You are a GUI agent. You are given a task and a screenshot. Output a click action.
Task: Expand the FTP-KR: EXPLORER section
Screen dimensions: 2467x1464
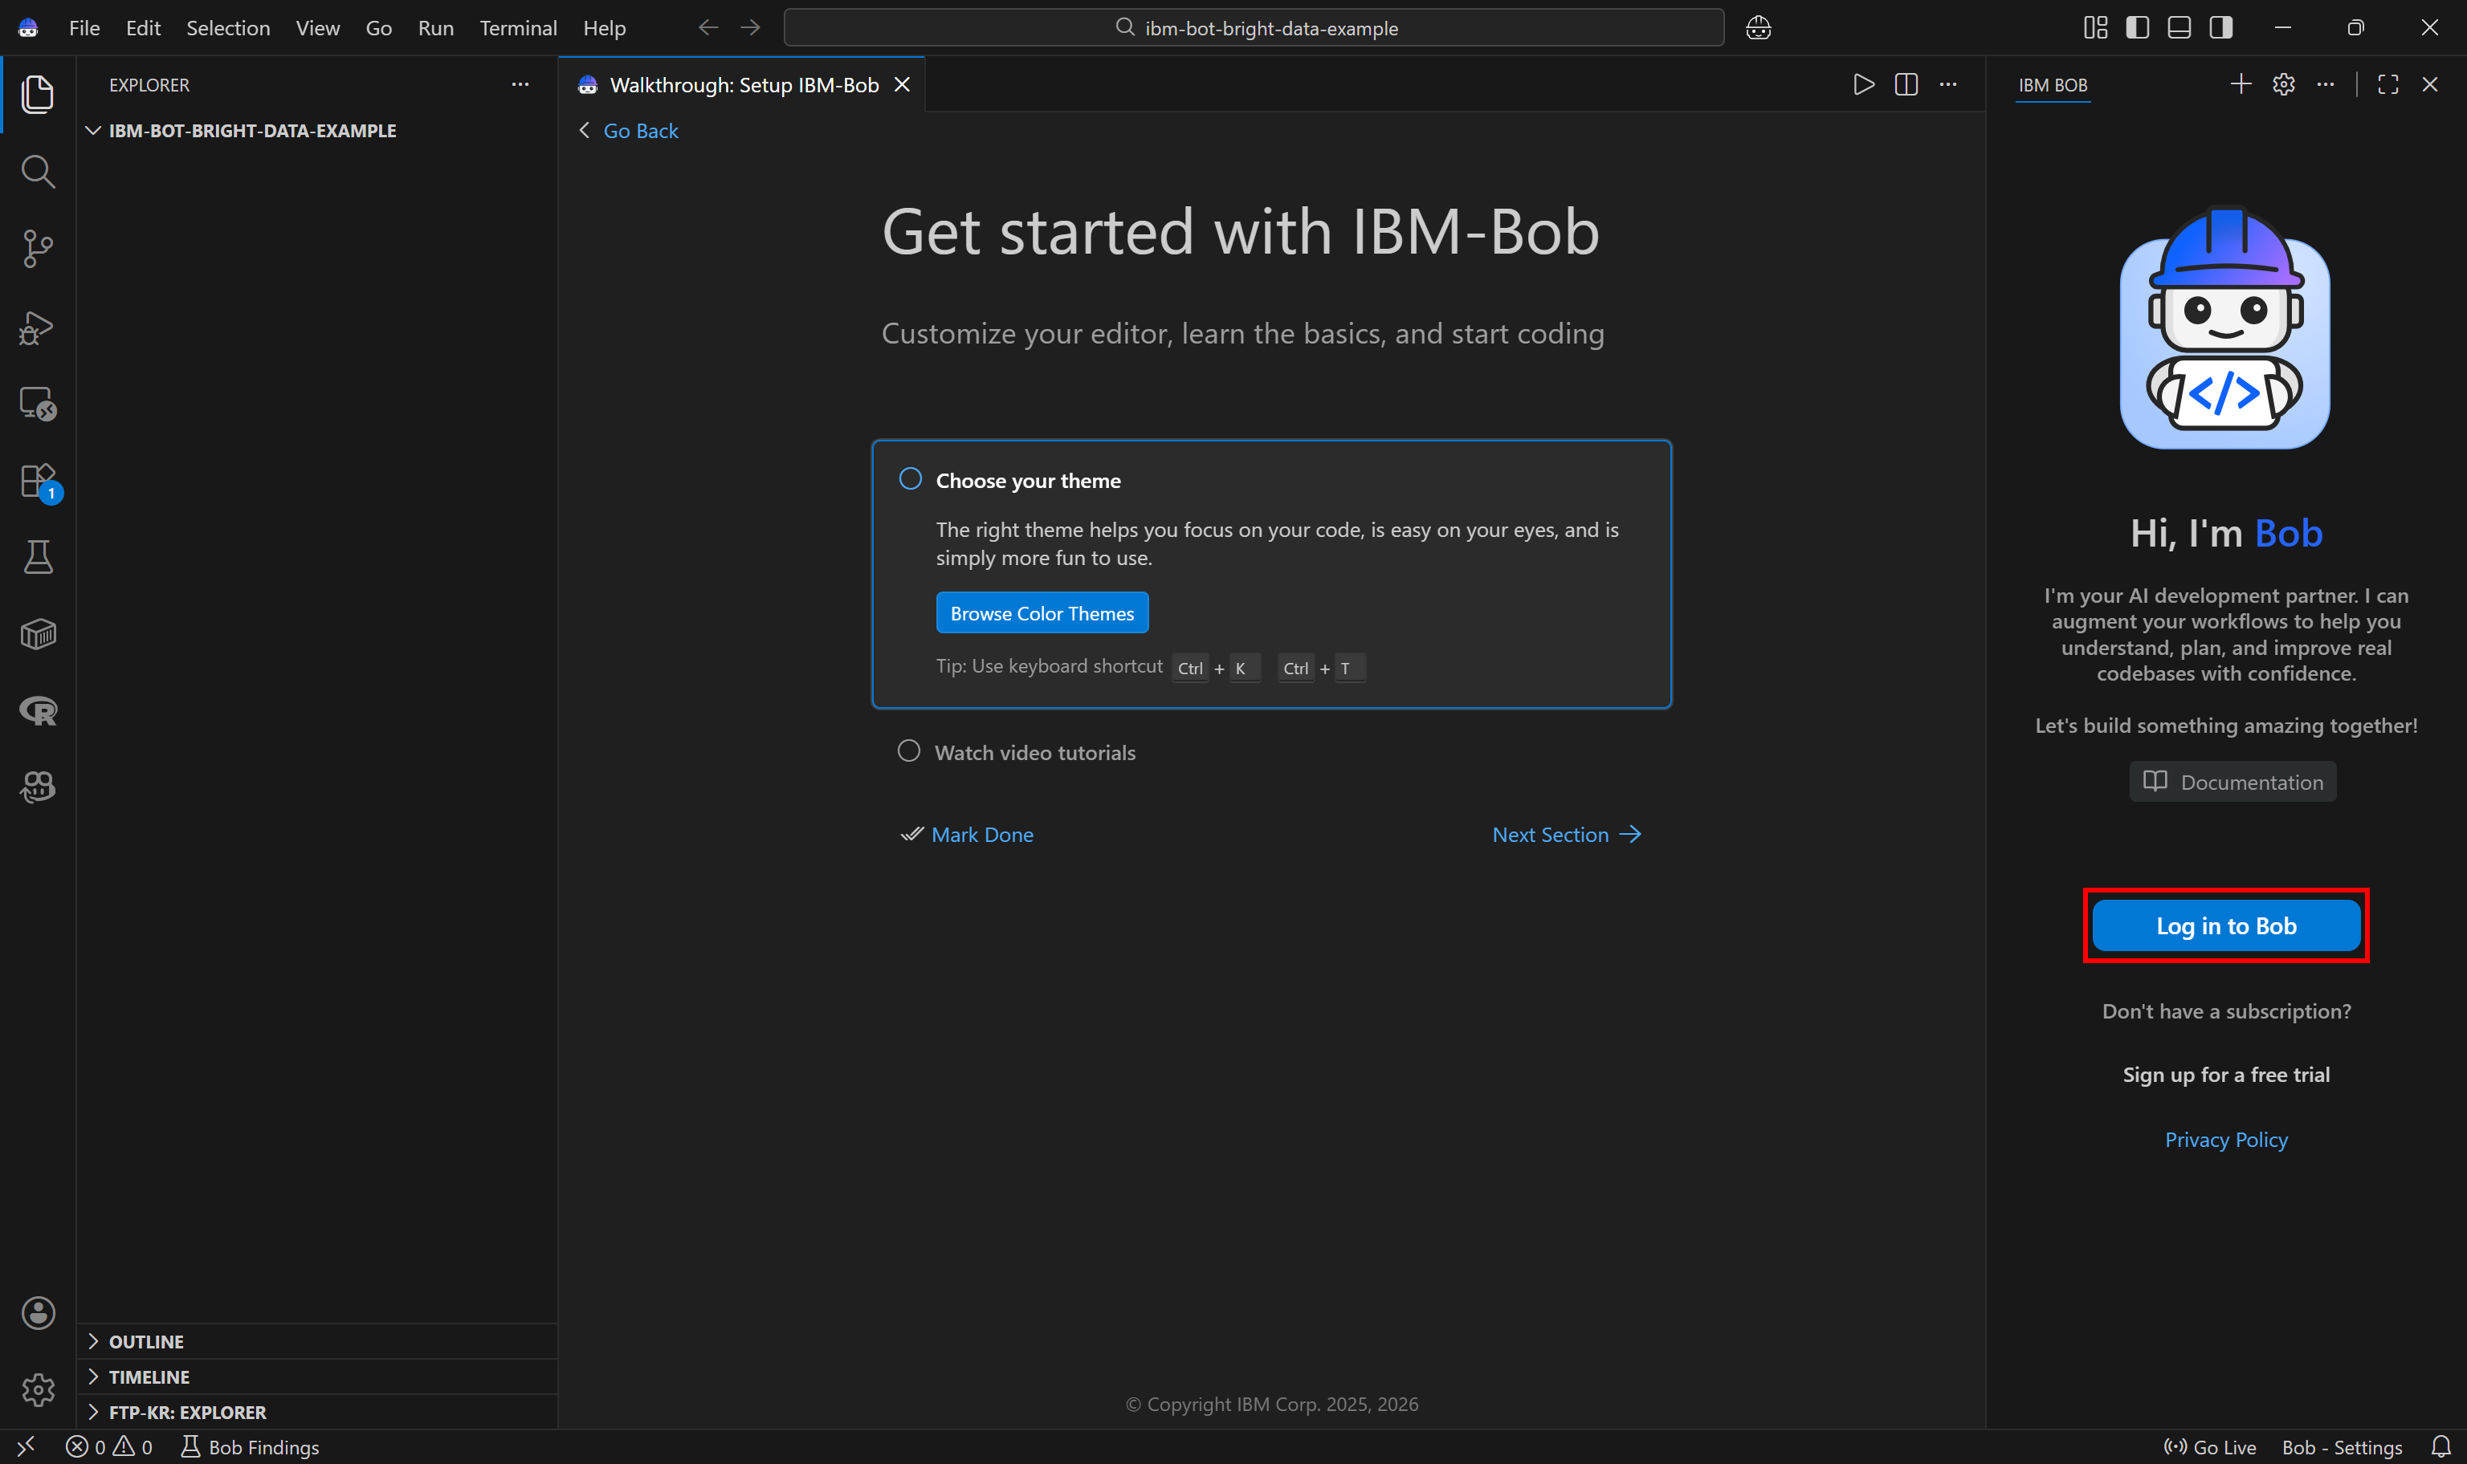(x=316, y=1412)
